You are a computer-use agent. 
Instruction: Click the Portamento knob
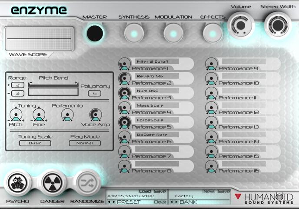(x=67, y=115)
